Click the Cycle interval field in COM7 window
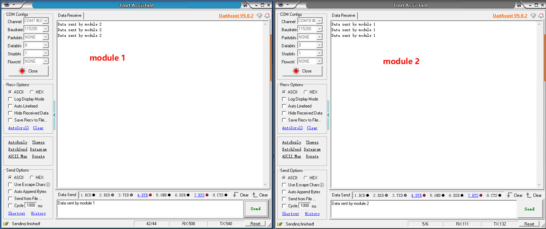This screenshot has height=229, width=546. (31, 206)
